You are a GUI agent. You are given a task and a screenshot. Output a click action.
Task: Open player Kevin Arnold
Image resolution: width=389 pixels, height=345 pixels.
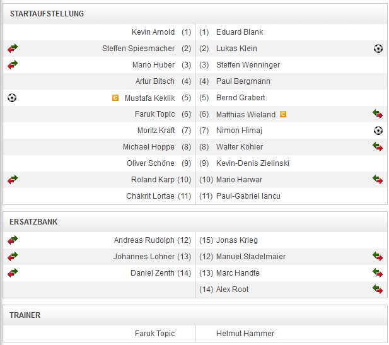[153, 32]
